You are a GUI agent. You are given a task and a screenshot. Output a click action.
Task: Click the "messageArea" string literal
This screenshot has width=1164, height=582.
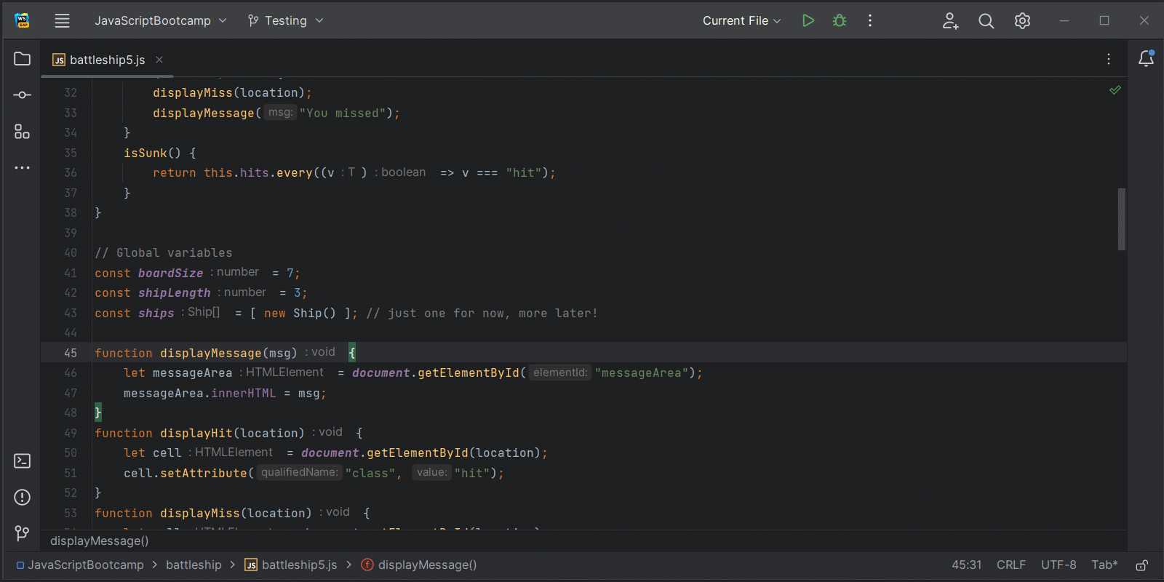(642, 373)
